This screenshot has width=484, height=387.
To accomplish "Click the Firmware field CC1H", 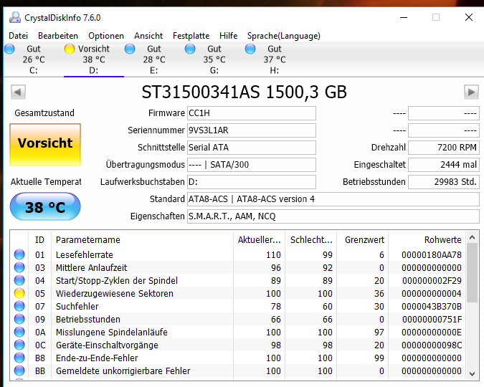I will coord(252,113).
